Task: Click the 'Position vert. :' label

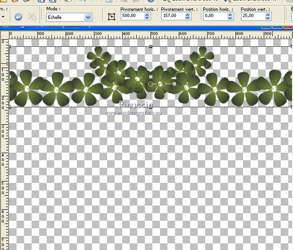Action: tap(255, 9)
